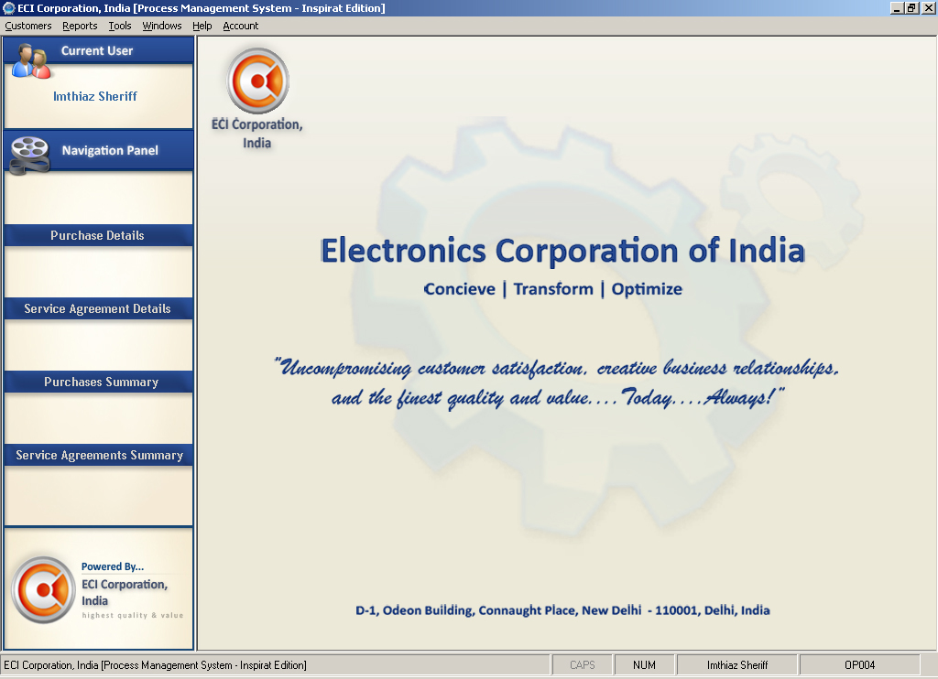Restore the window using title bar button
The height and width of the screenshot is (679, 938).
(911, 8)
